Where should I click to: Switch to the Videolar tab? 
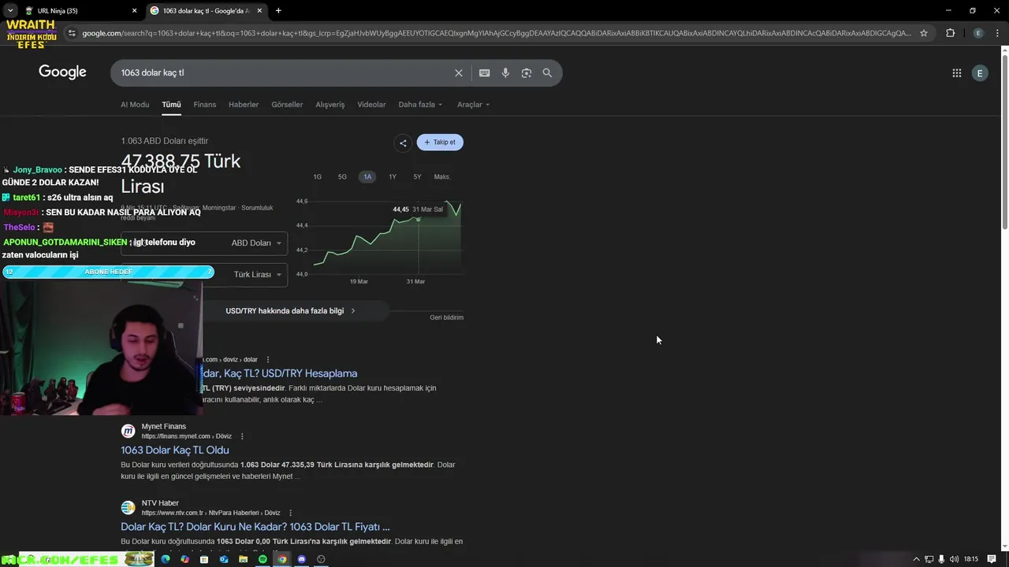tap(371, 105)
